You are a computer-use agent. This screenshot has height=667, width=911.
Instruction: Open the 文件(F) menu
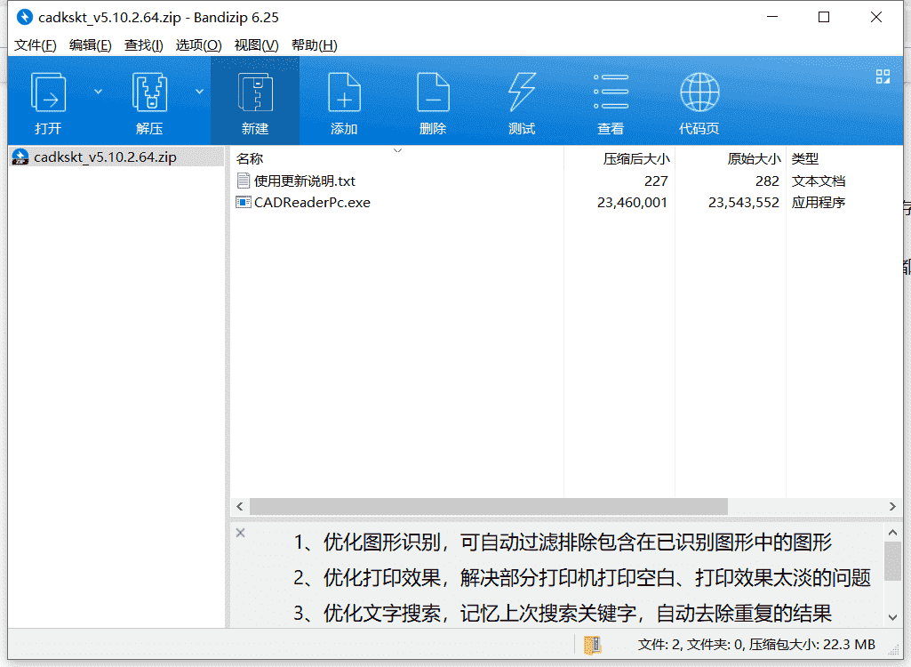coord(35,45)
